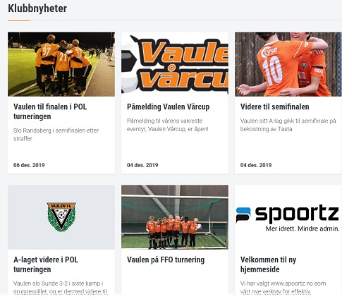Viewport: 342px width, 299px height.
Task: Click the Vaulen slo Sunde 3-2 summary text
Action: click(60, 287)
